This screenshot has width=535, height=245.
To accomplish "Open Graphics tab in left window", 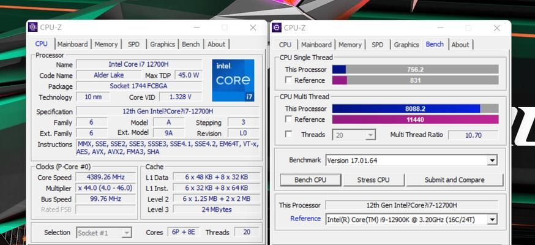I will point(162,44).
